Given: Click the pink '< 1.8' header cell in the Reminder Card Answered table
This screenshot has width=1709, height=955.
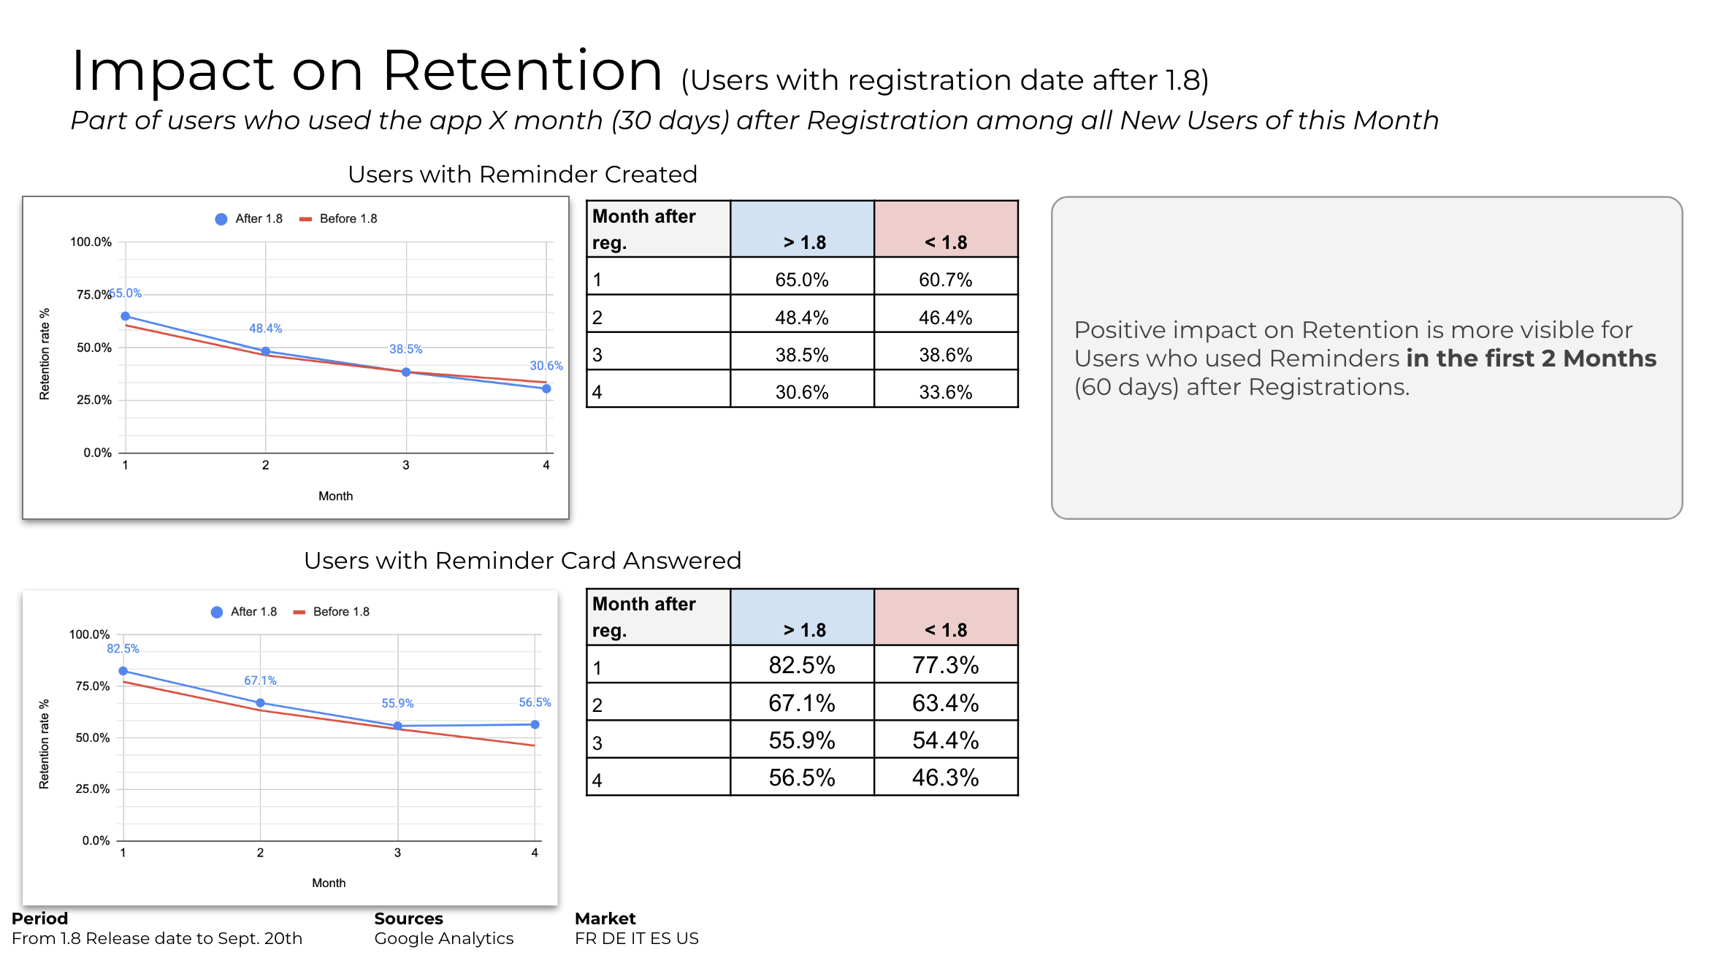Looking at the screenshot, I should click(x=946, y=617).
